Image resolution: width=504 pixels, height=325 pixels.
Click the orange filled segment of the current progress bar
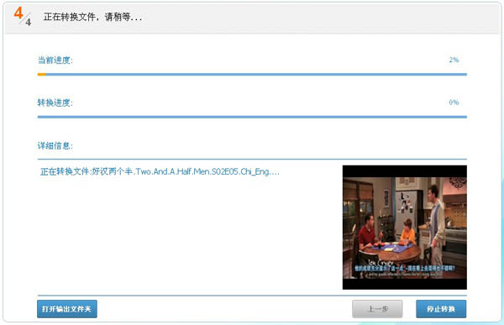pyautogui.click(x=42, y=74)
